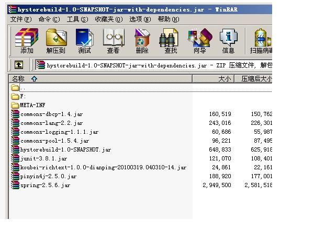Select koubei-richtext-1.0.0-dianping file name

[103, 167]
